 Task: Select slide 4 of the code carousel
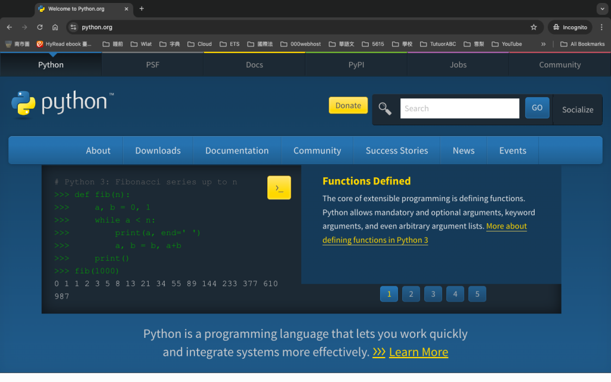click(x=455, y=294)
